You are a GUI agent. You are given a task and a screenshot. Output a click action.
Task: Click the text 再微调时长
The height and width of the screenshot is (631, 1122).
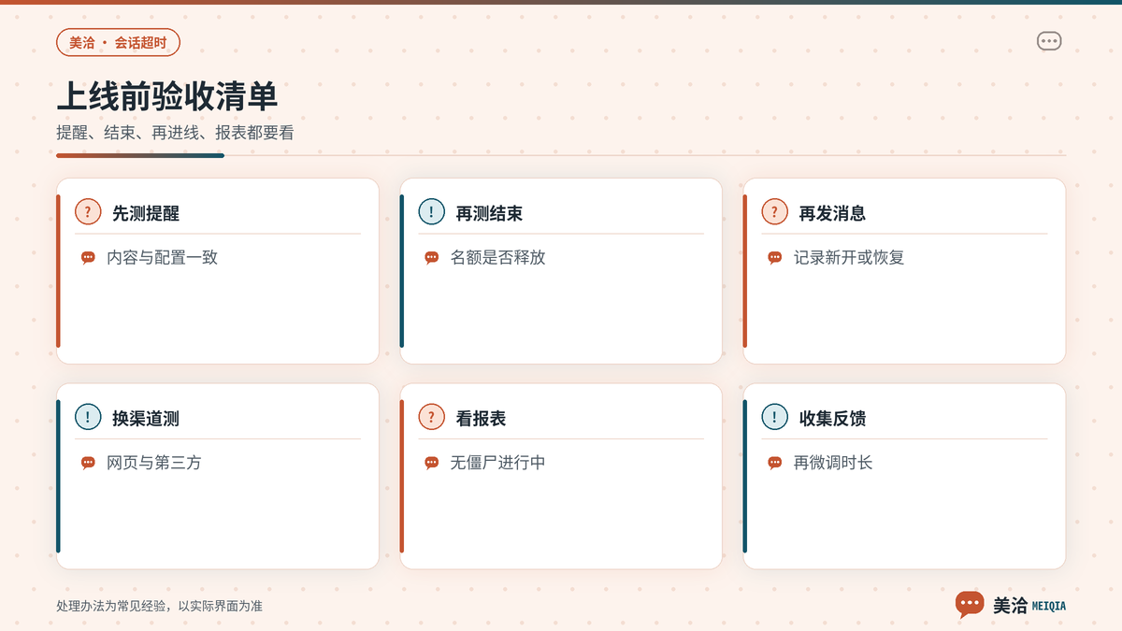click(x=833, y=462)
